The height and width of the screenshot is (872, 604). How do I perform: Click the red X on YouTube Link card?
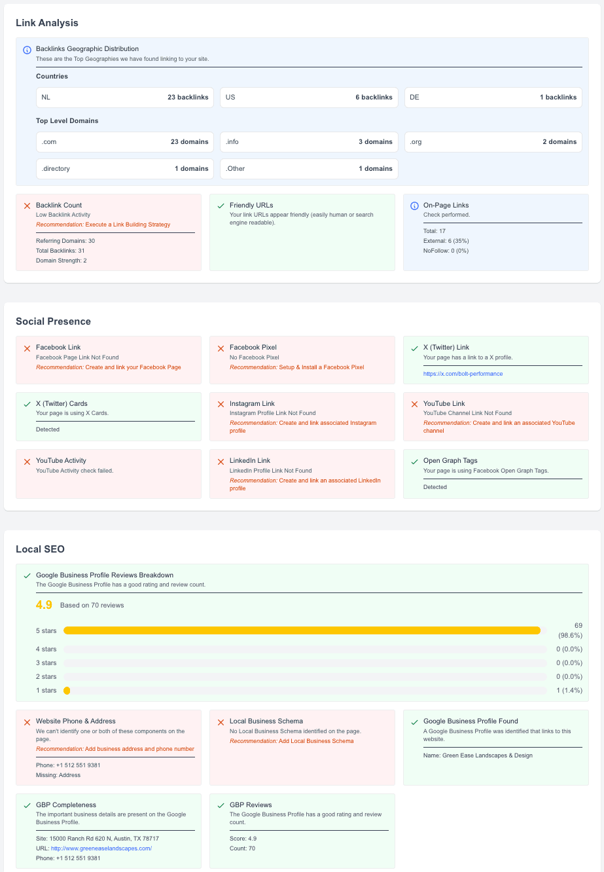click(x=414, y=404)
